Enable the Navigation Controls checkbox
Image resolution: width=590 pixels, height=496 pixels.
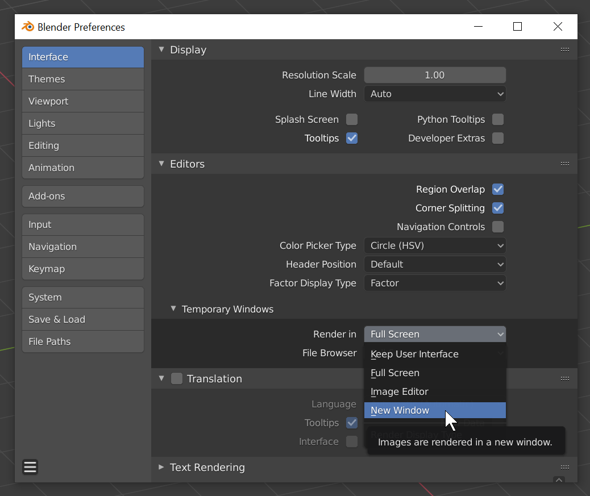(x=498, y=227)
